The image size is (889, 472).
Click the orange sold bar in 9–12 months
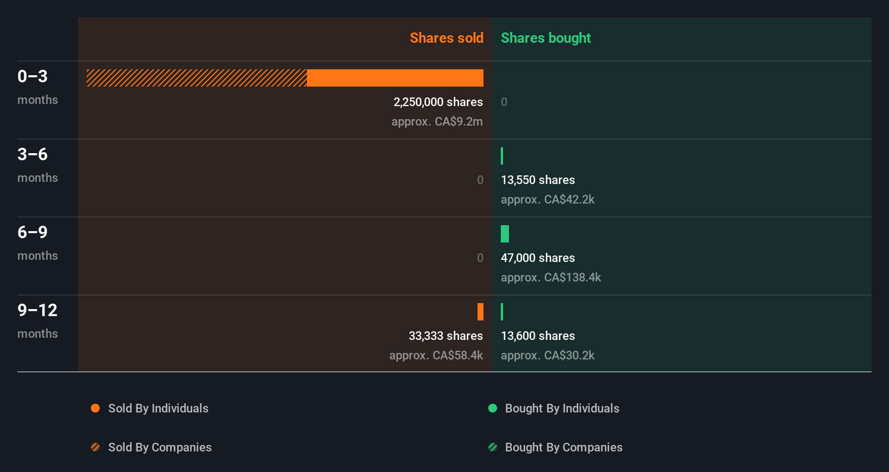[x=480, y=312]
